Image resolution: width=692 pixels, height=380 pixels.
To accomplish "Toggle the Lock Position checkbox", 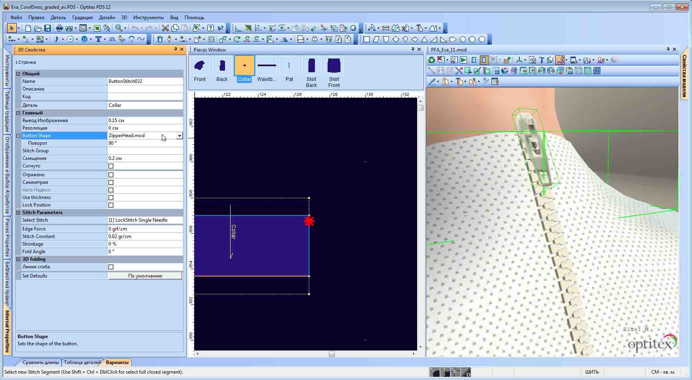I will (111, 205).
